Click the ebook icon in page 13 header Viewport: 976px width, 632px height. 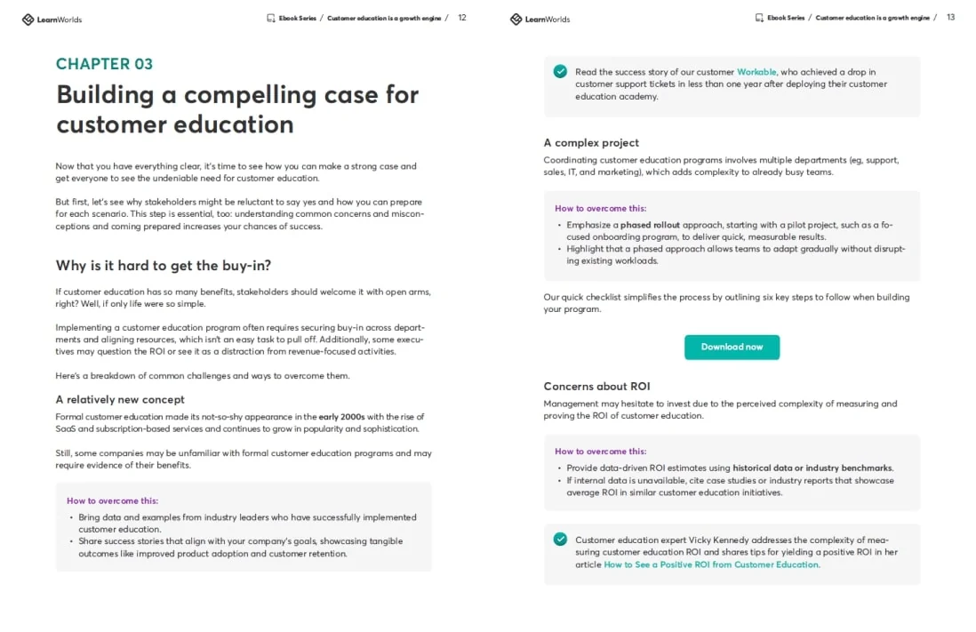click(759, 18)
